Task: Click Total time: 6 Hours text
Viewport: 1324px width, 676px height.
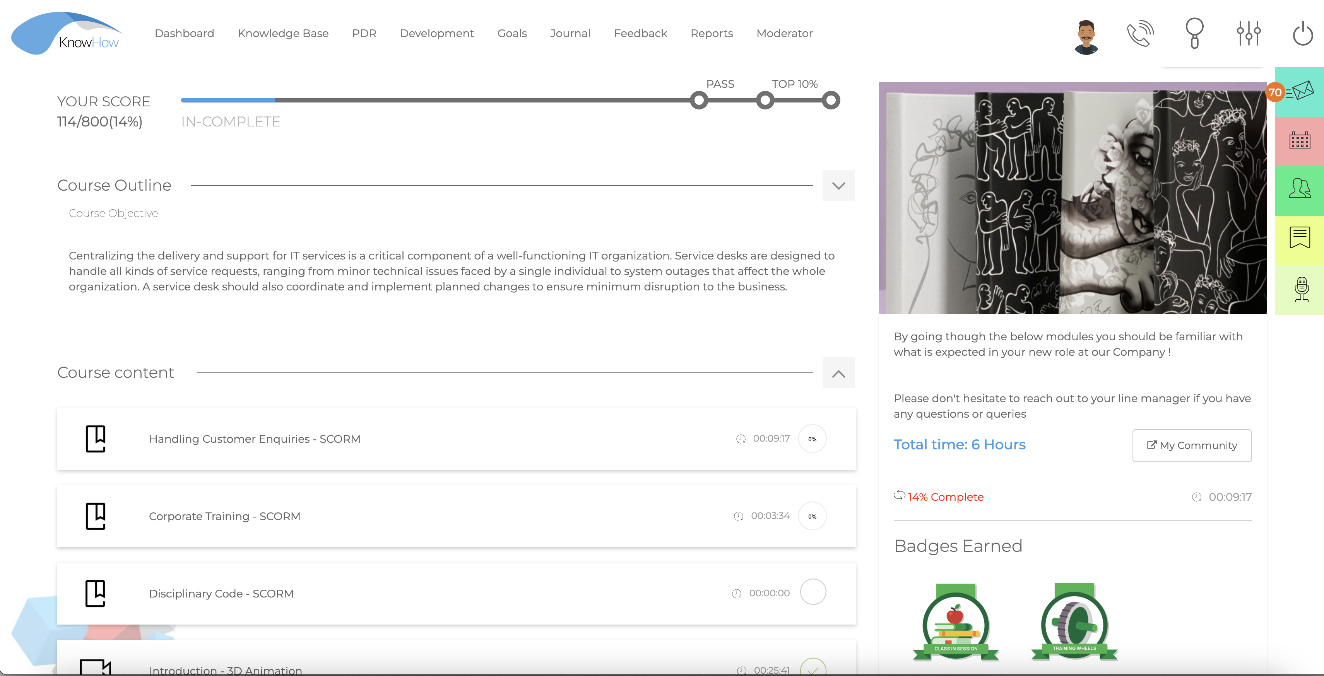Action: 960,444
